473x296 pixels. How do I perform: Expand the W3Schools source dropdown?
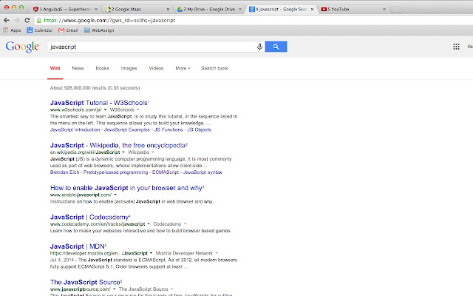pyautogui.click(x=138, y=110)
